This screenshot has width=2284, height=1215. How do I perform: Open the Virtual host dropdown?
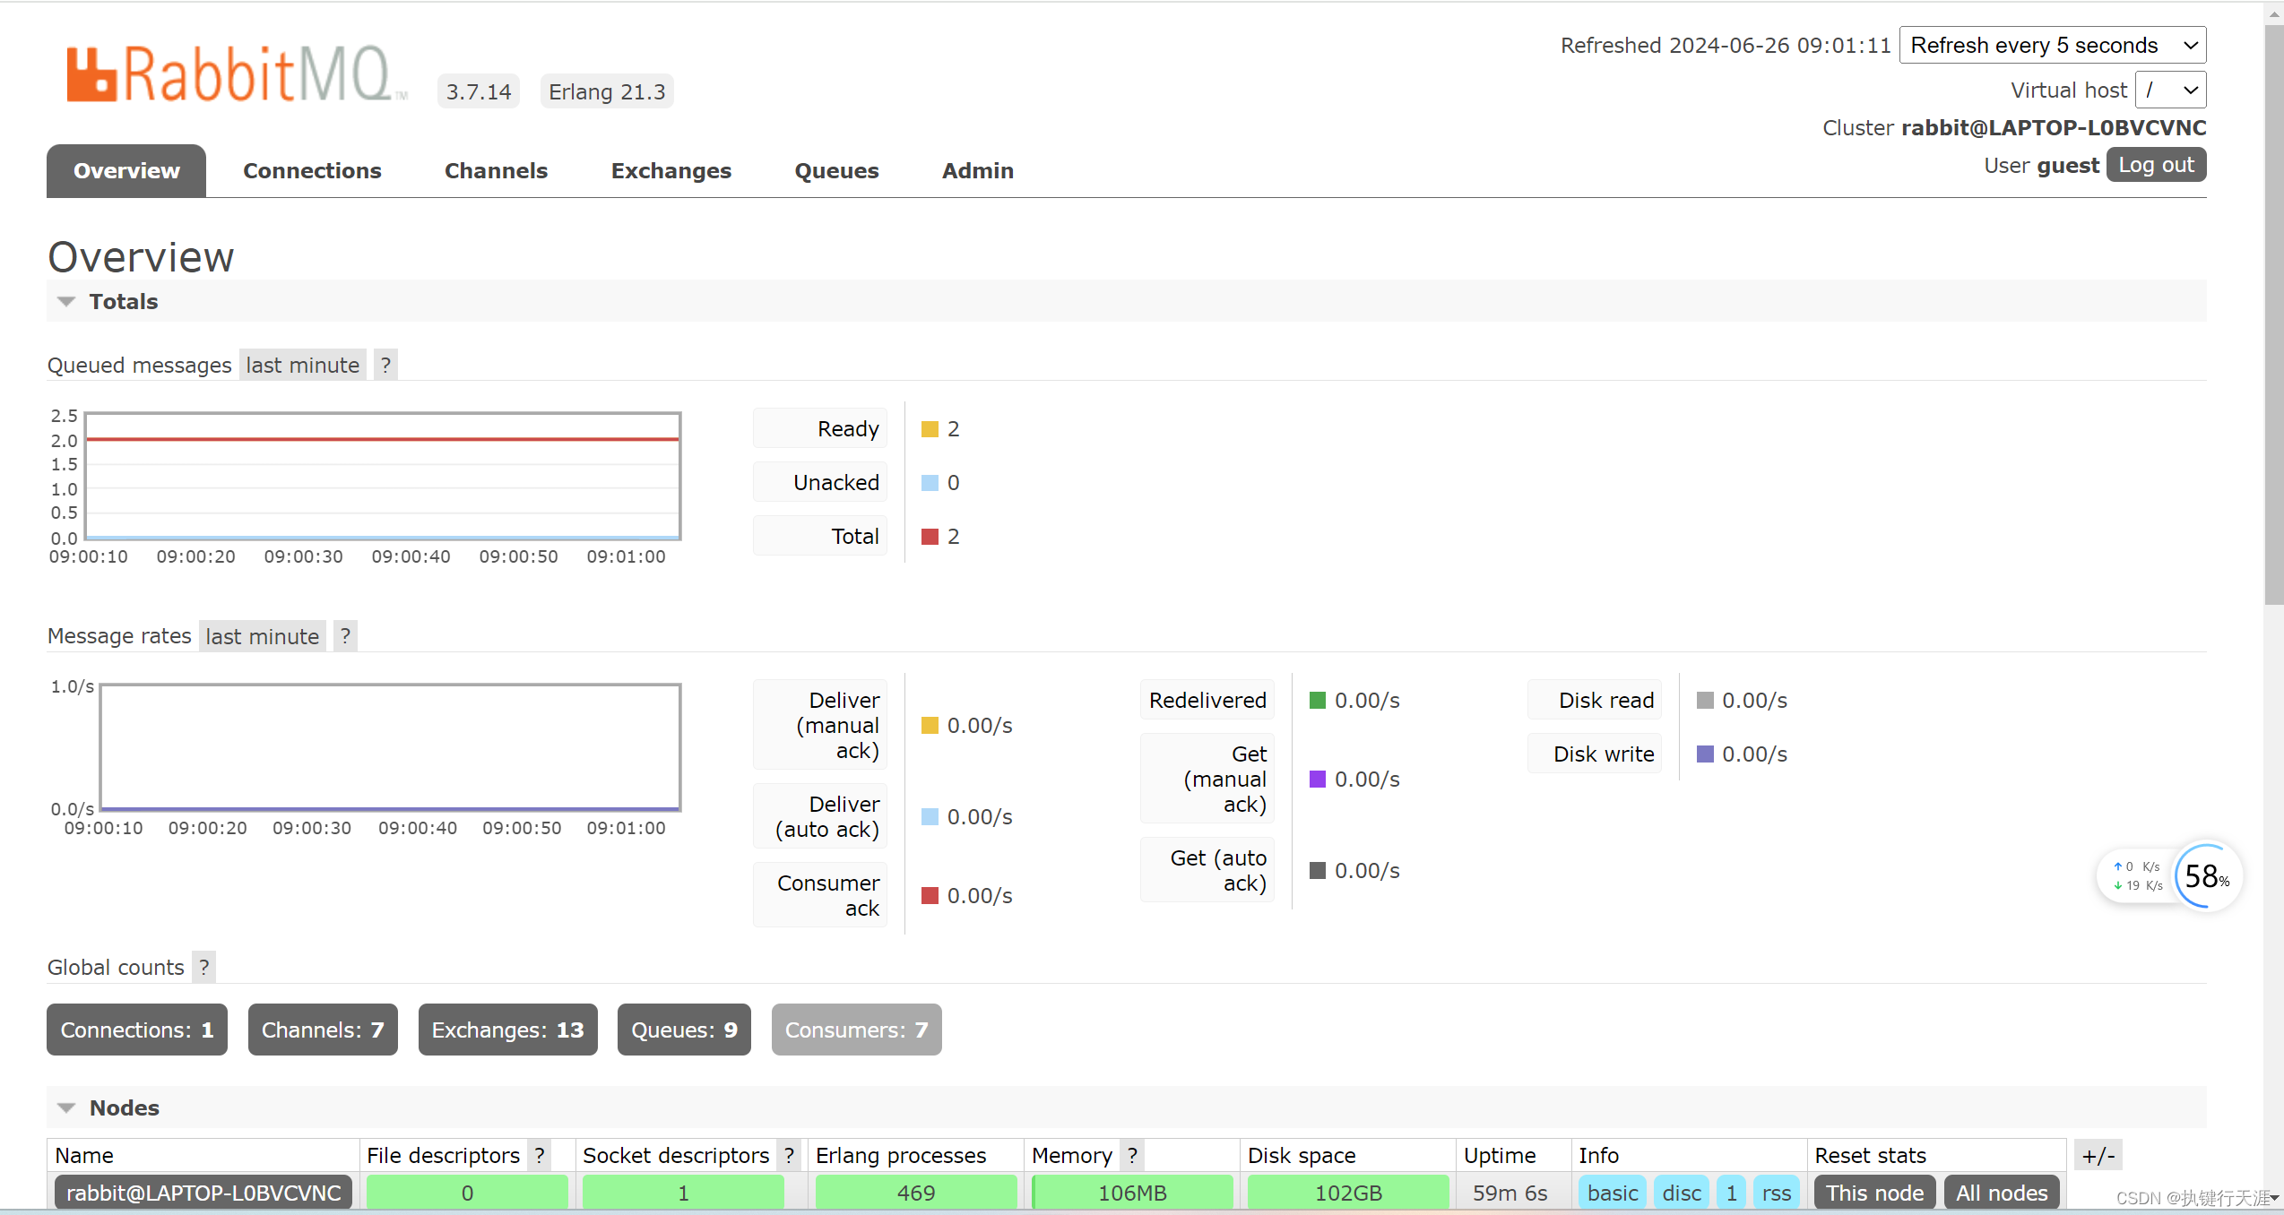[2170, 90]
